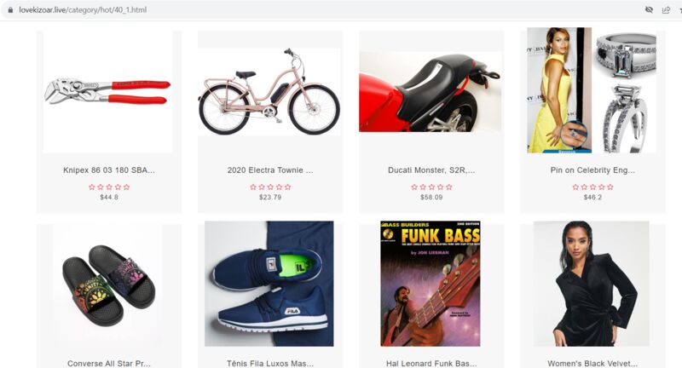Click the star rating under Electra Townie
This screenshot has height=368, width=682.
[270, 187]
